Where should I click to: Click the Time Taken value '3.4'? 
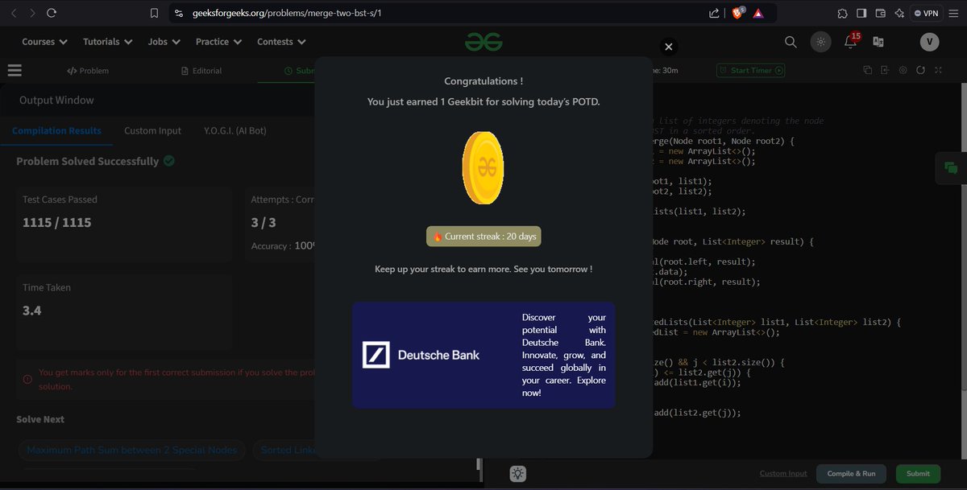click(32, 311)
